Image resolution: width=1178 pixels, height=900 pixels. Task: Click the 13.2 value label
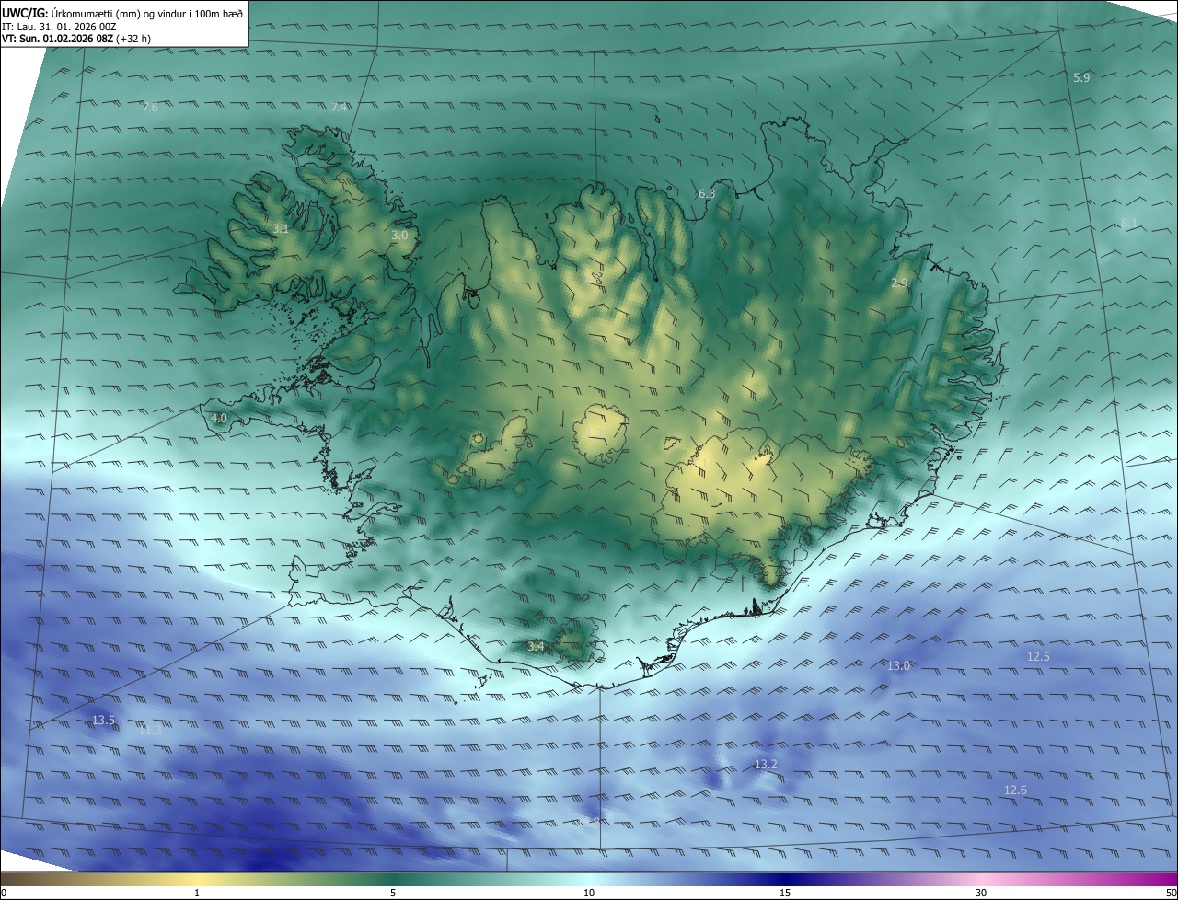click(766, 765)
